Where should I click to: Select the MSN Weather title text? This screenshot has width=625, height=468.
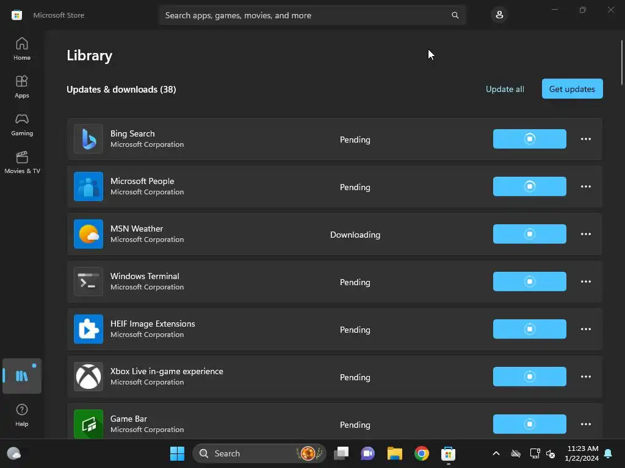click(137, 229)
